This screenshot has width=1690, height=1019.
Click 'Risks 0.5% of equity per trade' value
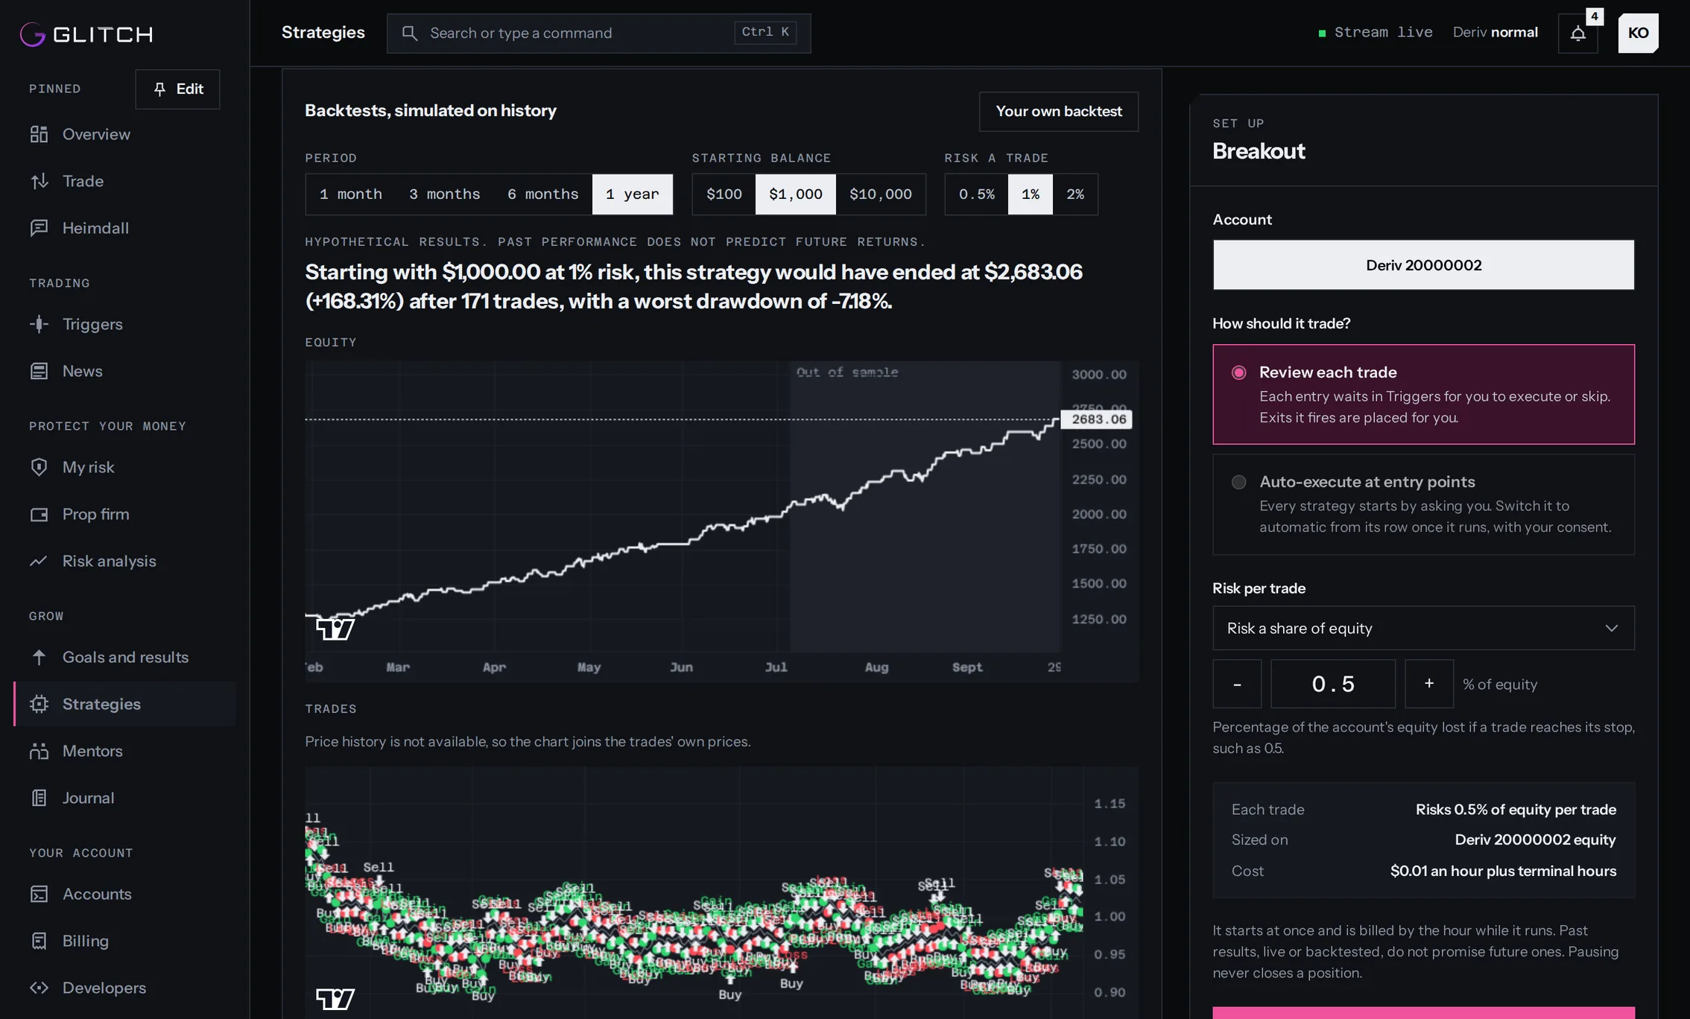[1516, 810]
